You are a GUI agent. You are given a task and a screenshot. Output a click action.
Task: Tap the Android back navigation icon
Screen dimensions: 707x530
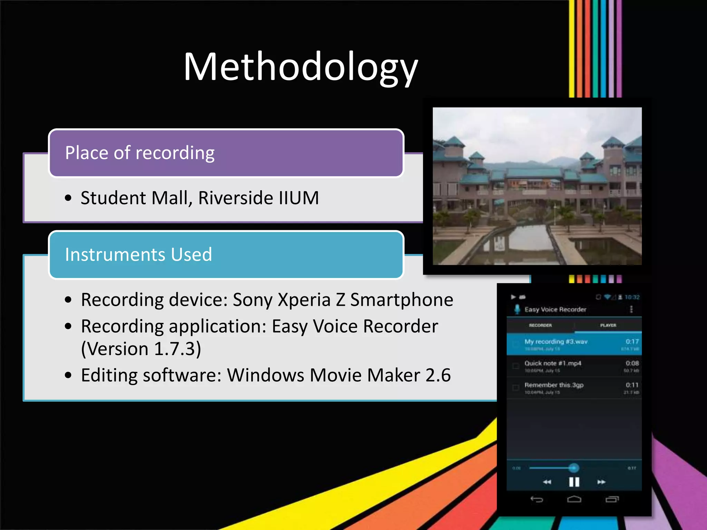click(x=537, y=499)
